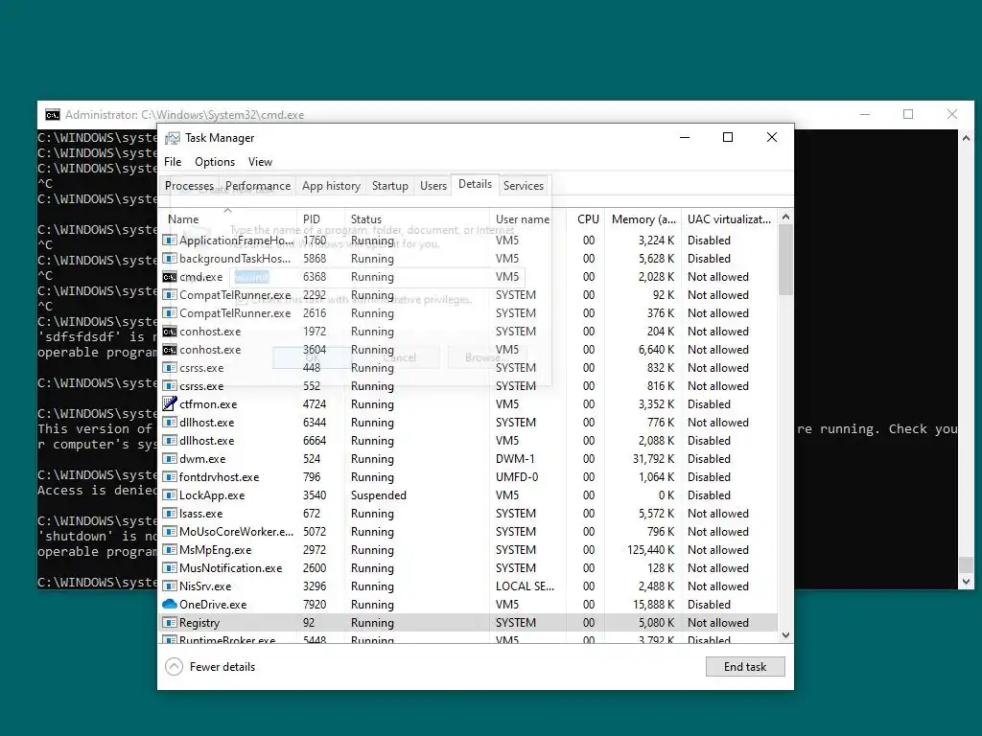Click the Task Manager scrollbar up arrow
Viewport: 982px width, 736px height.
point(785,217)
